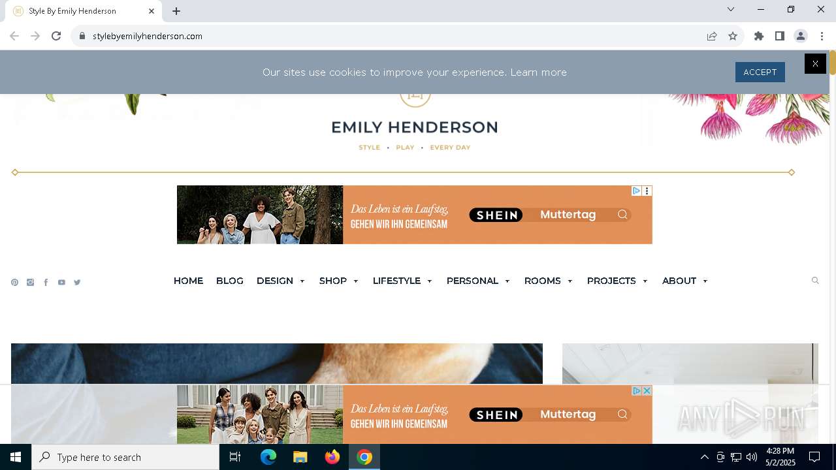
Task: Close the Style By Emily Henderson tab
Action: 152,11
